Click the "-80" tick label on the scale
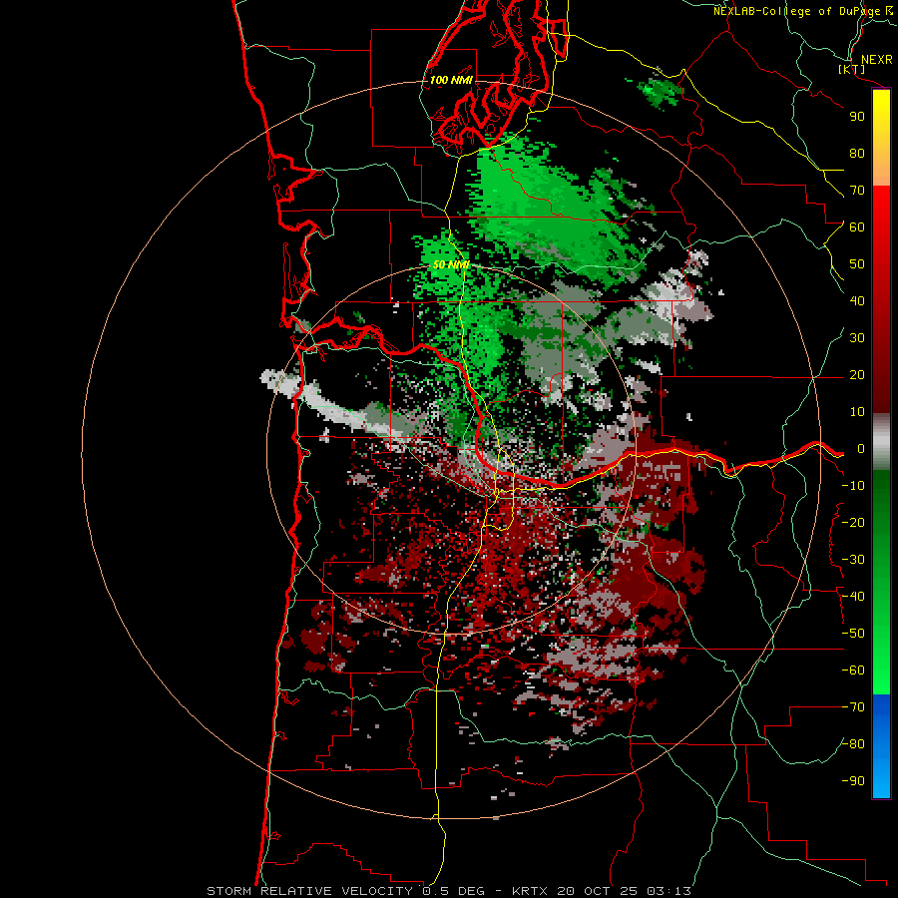Image resolution: width=898 pixels, height=898 pixels. click(x=853, y=744)
